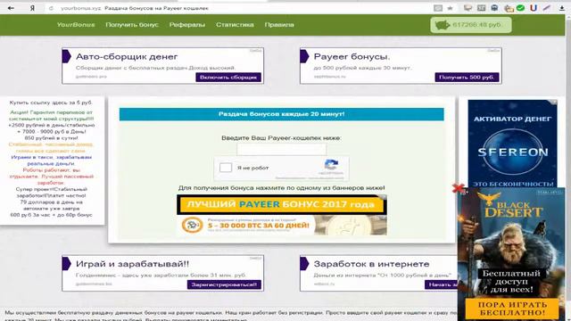
Task: Open the Авто-сборщик денег ad title
Action: (127, 57)
